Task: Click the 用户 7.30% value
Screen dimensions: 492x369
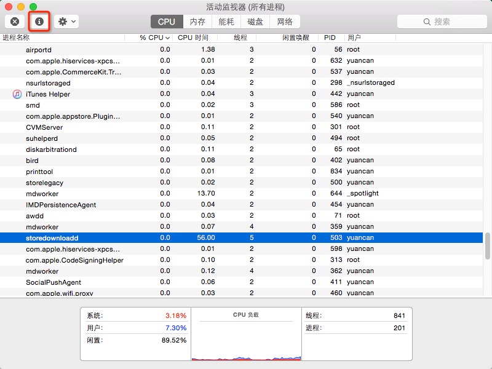Action: [176, 328]
